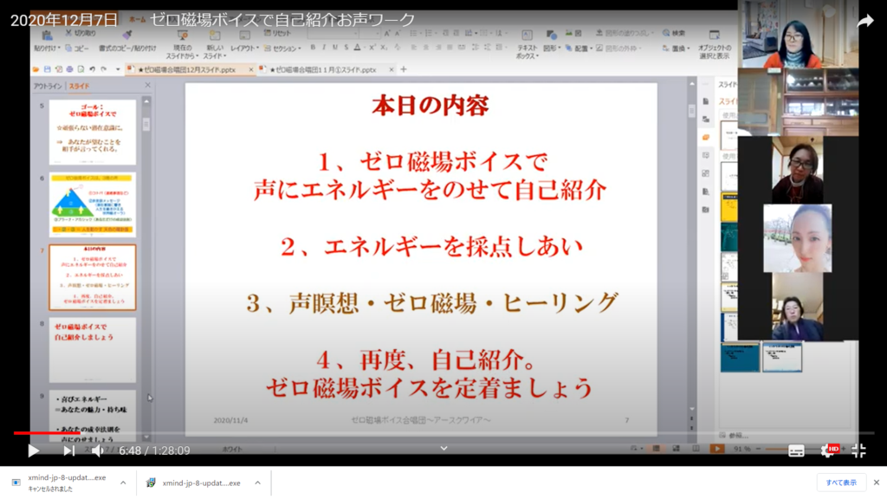This screenshot has width=887, height=499.
Task: Select slide 5 thumbnail
Action: pyautogui.click(x=92, y=132)
